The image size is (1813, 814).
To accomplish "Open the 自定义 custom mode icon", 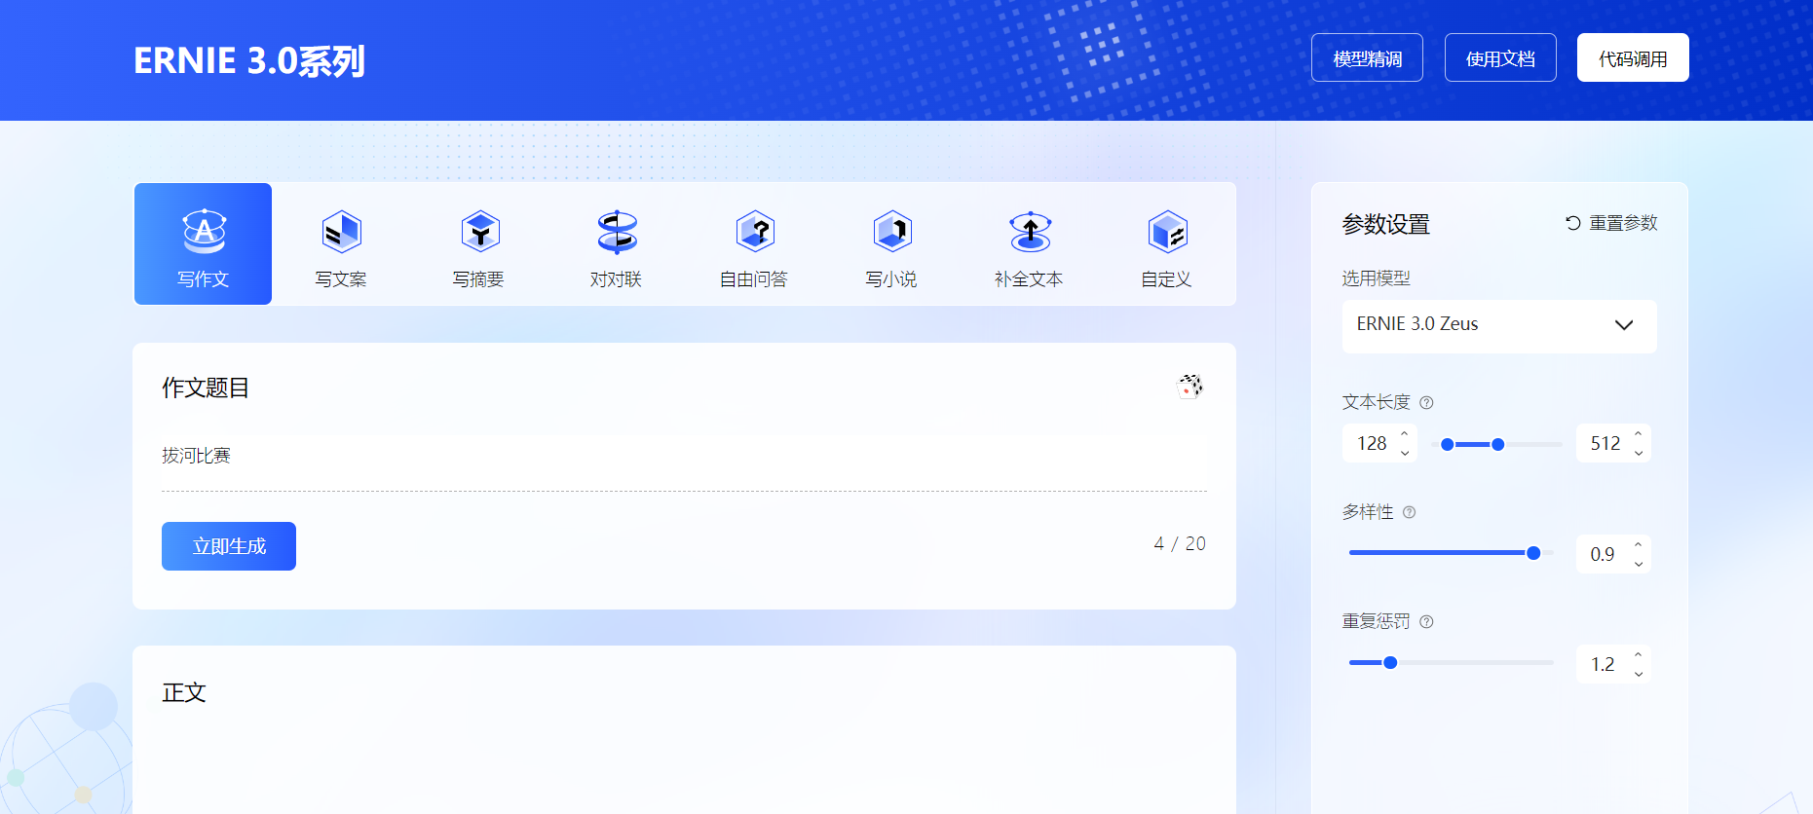I will [1167, 232].
